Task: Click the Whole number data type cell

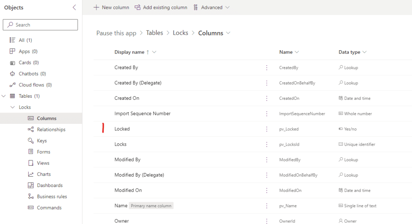Action: tap(355, 114)
